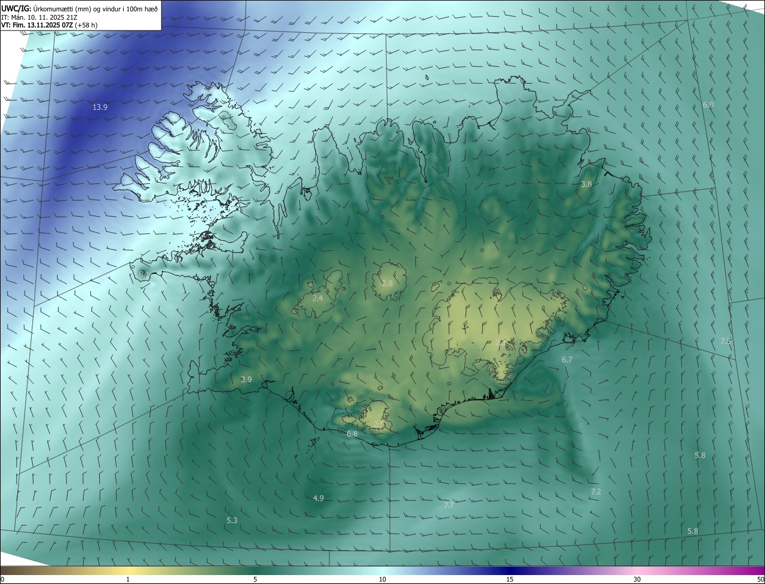This screenshot has width=765, height=584.
Task: Click the '50' tick label on the color scale
Action: (760, 580)
